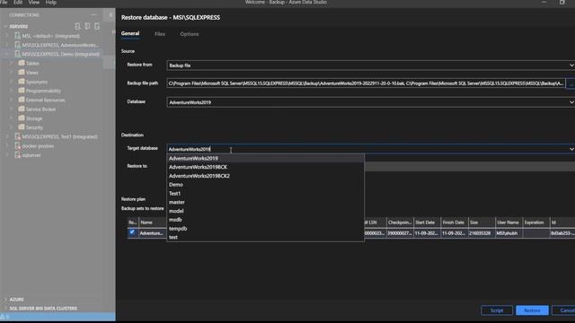Expand MSI\SQLEXPRESS AdventureWorks server node
The width and height of the screenshot is (575, 323).
[x=6, y=45]
